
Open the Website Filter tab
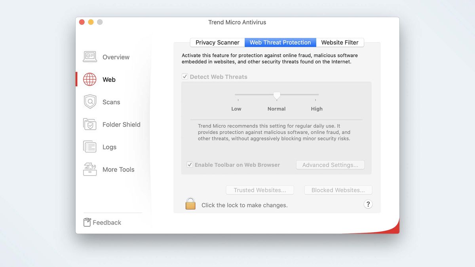[x=340, y=42]
